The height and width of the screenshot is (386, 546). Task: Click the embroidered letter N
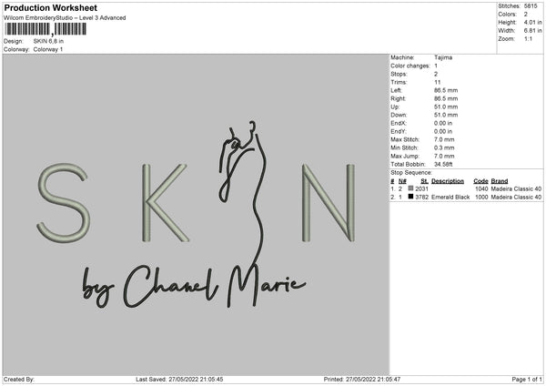(x=329, y=203)
